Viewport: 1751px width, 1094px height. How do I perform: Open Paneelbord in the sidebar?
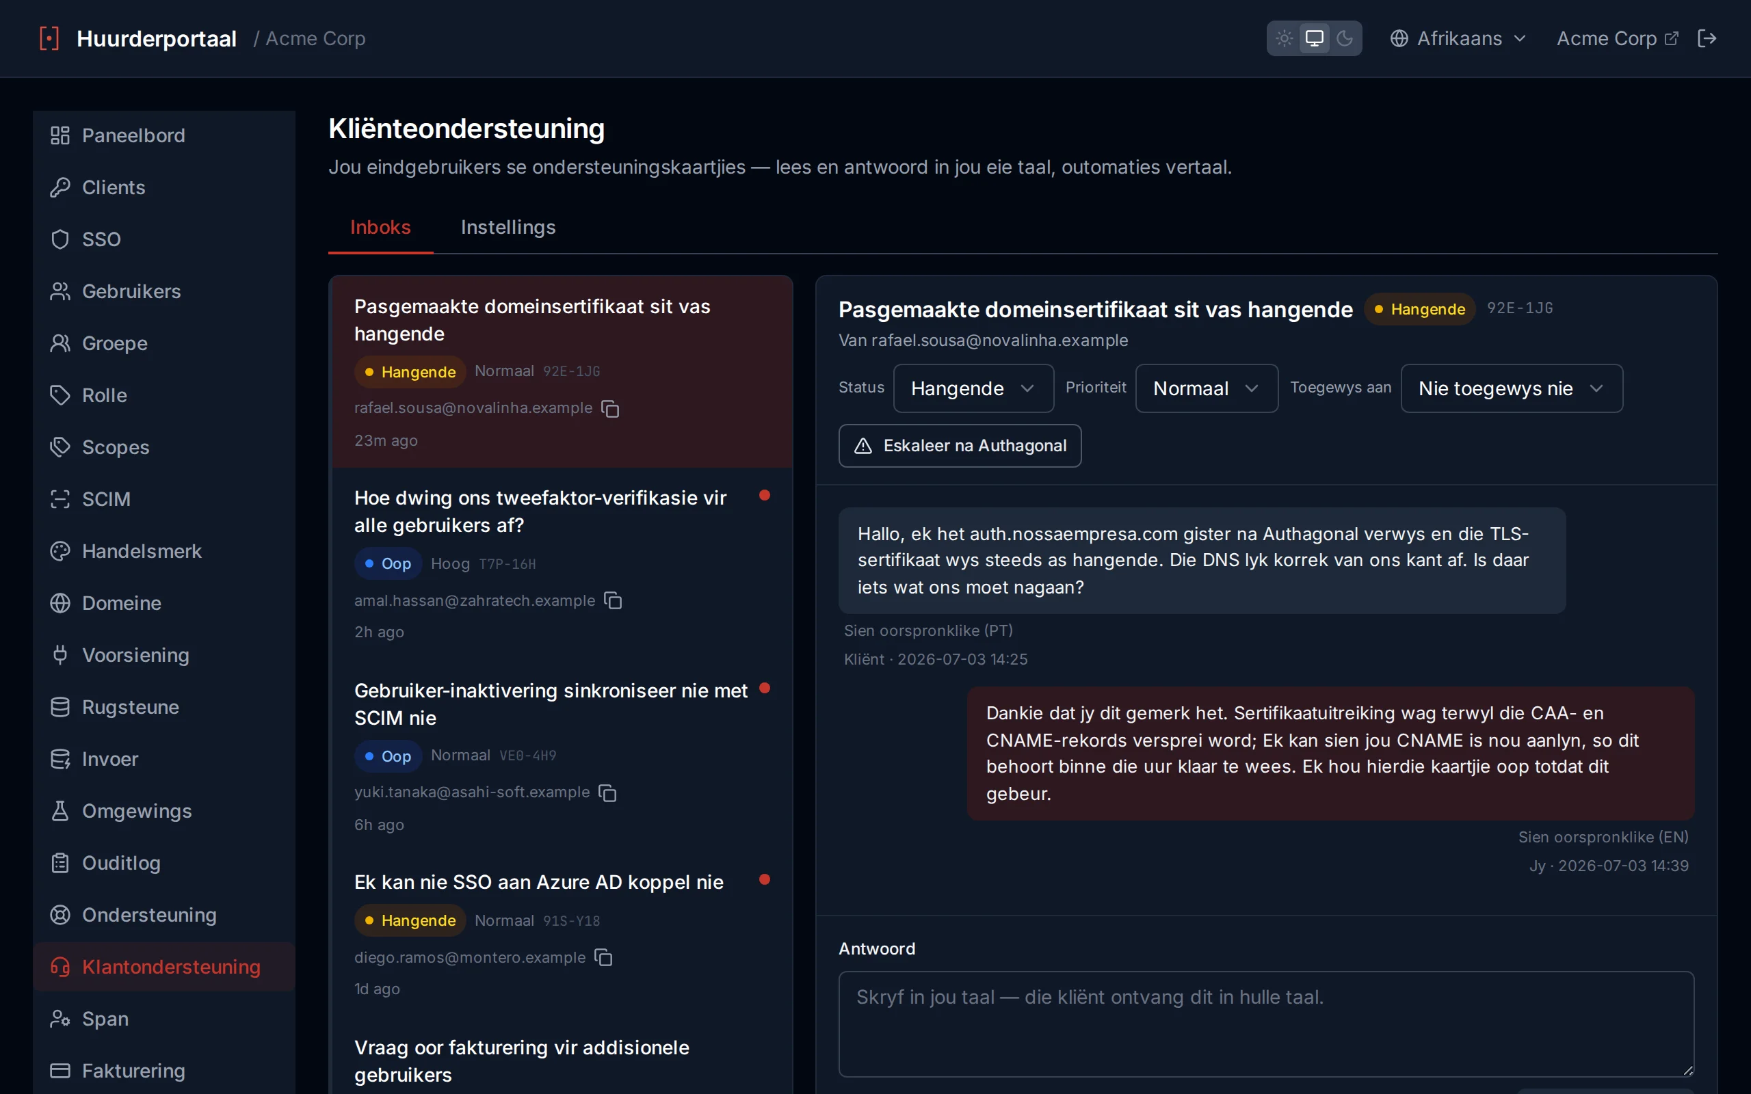(x=164, y=135)
